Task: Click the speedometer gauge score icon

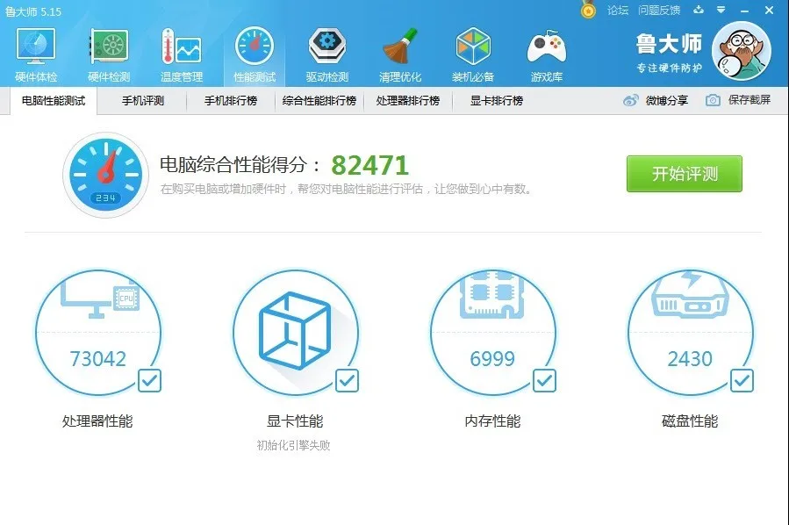Action: tap(105, 176)
